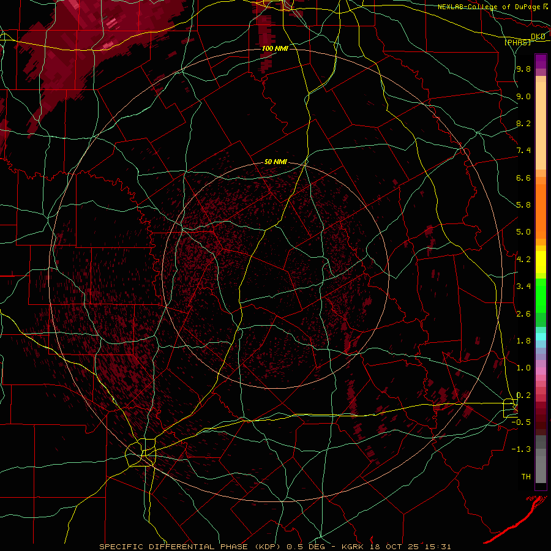The height and width of the screenshot is (551, 551).
Task: Pick the 1.0 scale value
Action: [x=523, y=368]
